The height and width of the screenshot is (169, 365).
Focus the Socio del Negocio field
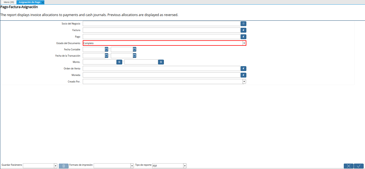coord(161,24)
